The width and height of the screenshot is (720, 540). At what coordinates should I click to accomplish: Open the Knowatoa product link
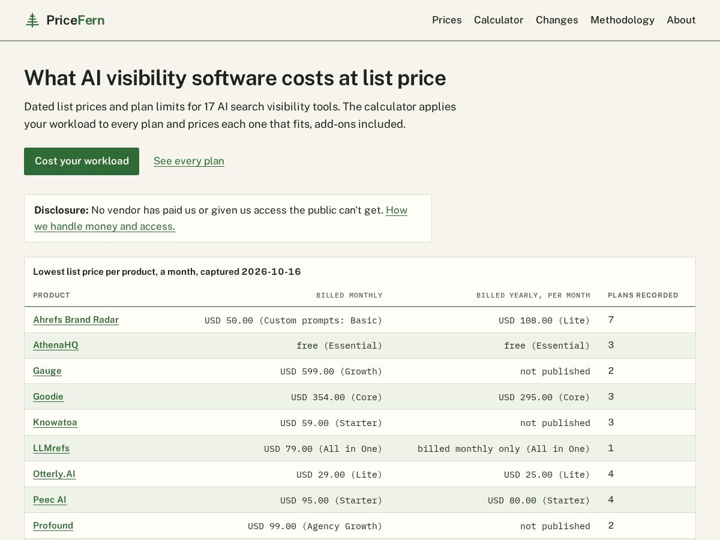coord(55,422)
